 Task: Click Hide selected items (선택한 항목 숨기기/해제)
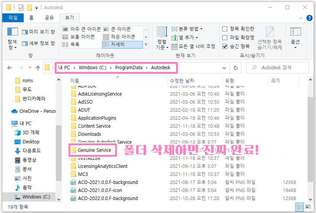270,38
